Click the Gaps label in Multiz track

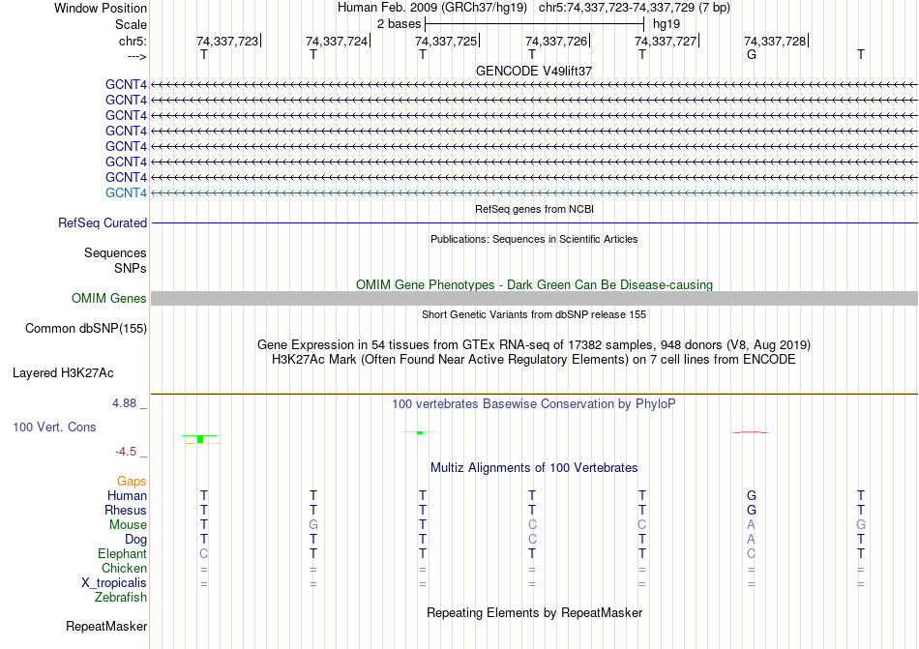[x=132, y=481]
